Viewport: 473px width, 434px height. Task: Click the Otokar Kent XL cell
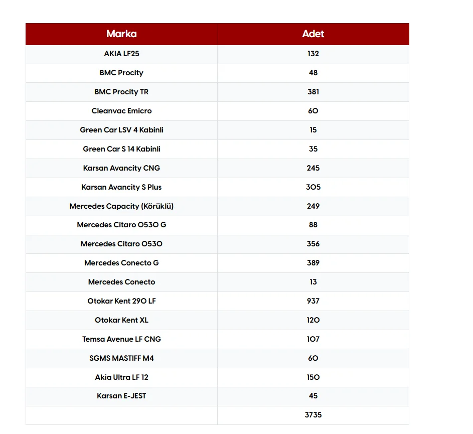(x=121, y=320)
